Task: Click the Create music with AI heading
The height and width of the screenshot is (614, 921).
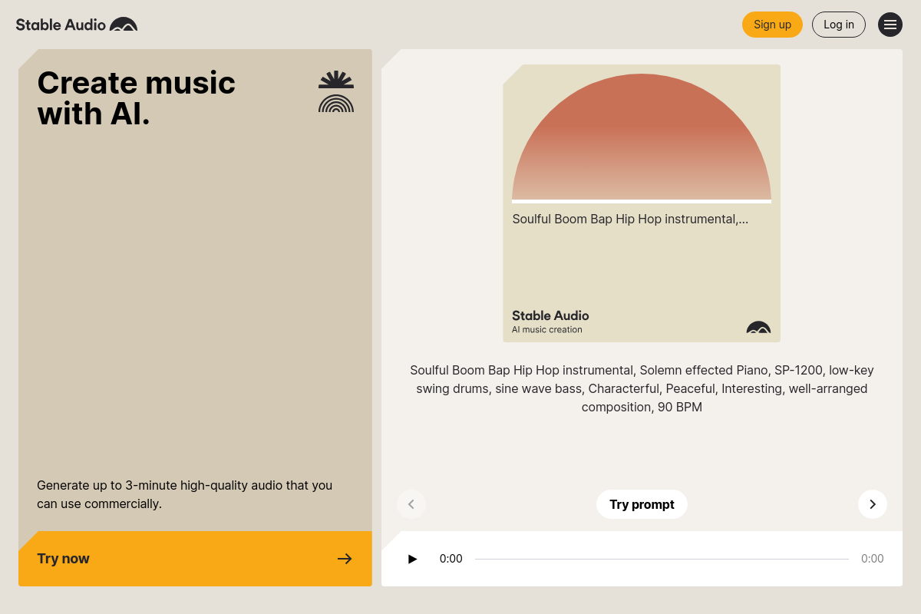Action: 137,98
